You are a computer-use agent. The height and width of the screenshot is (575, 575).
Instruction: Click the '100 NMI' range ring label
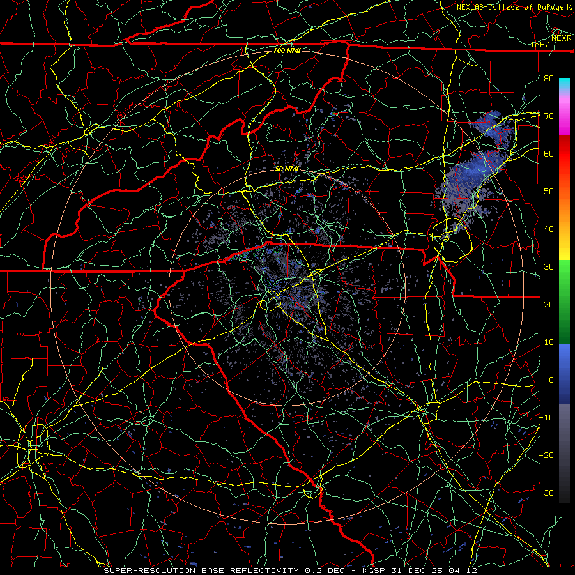(287, 50)
